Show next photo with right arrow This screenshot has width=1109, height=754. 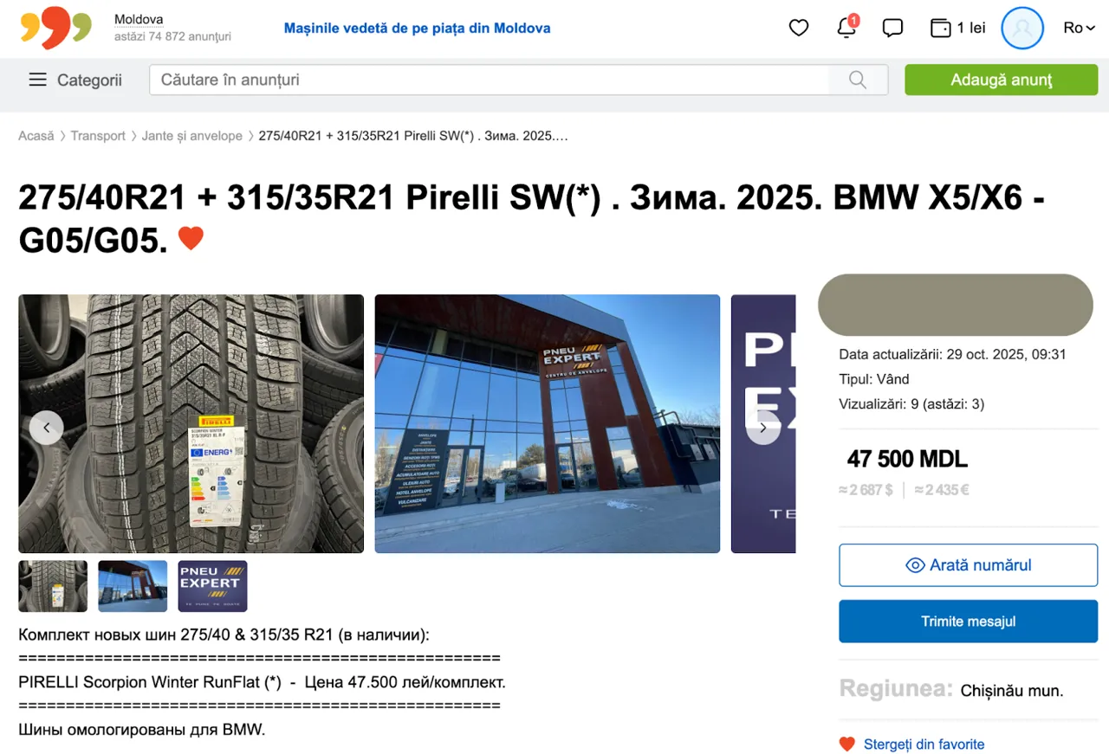click(x=763, y=427)
